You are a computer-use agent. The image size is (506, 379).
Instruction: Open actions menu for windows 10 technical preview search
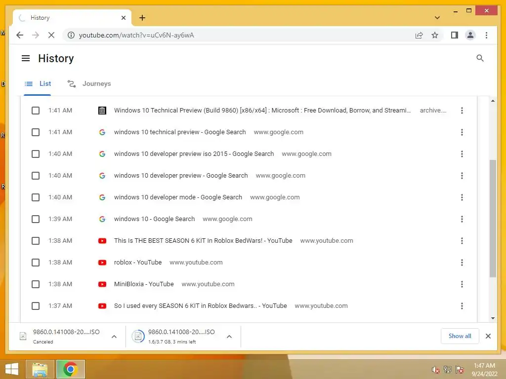pos(462,132)
